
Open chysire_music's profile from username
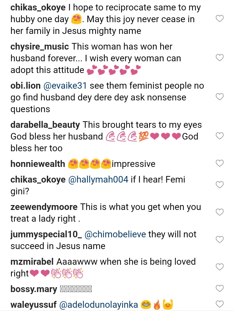click(x=40, y=47)
